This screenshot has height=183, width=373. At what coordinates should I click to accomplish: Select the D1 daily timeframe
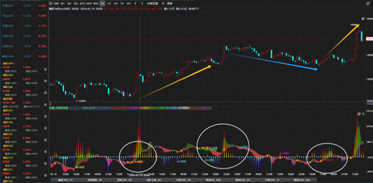pos(122,3)
